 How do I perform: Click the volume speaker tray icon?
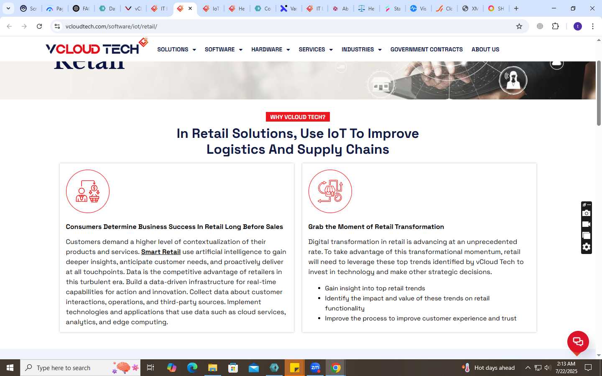(548, 368)
